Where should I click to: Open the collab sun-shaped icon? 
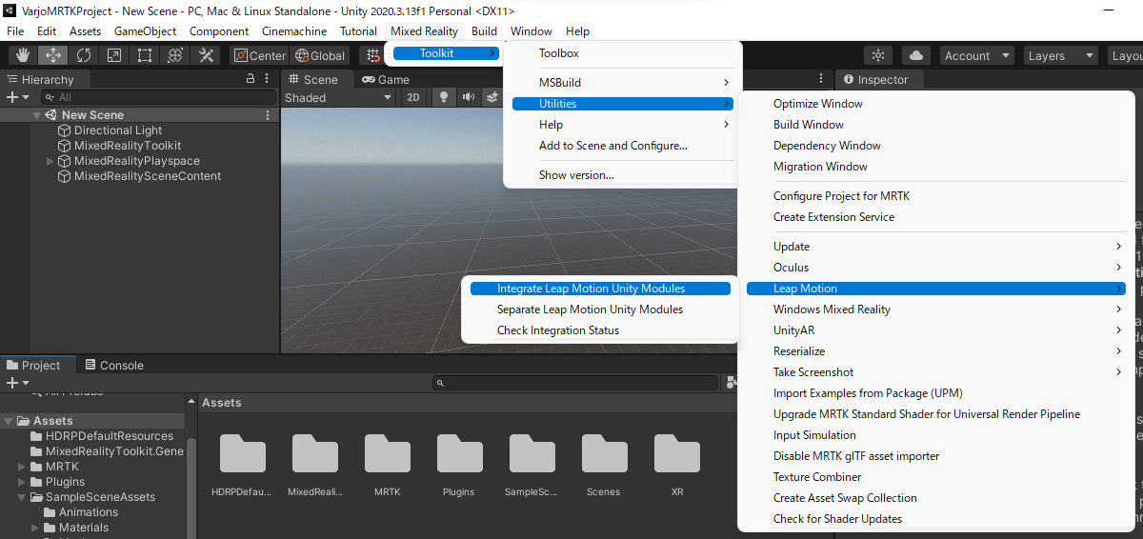(879, 55)
